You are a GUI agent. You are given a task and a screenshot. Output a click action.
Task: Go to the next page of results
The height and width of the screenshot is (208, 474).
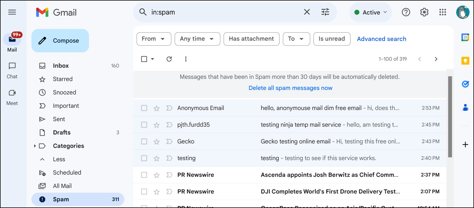pyautogui.click(x=436, y=59)
